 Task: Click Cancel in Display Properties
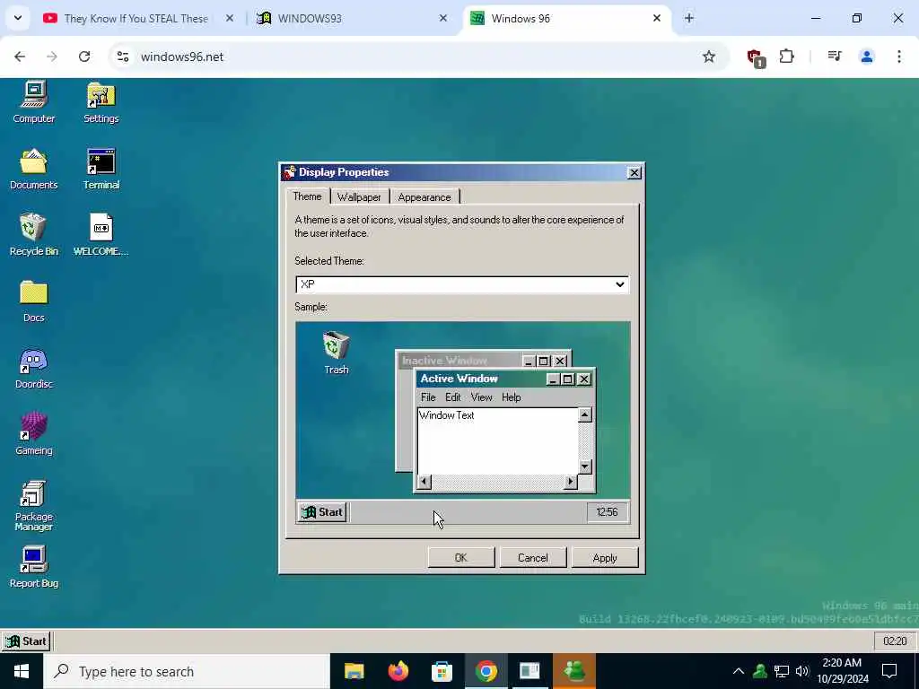click(533, 558)
